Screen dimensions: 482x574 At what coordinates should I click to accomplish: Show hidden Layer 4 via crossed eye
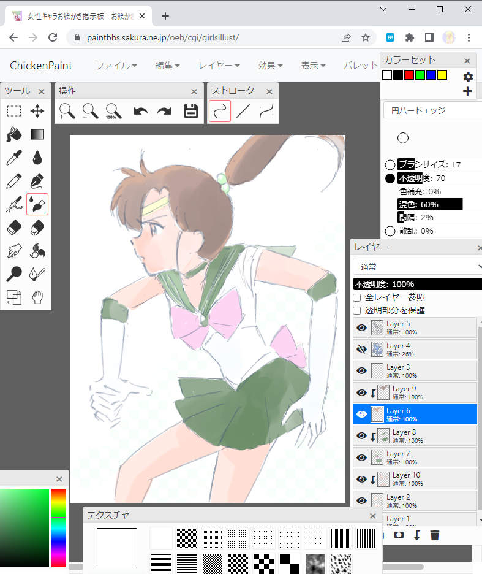coord(362,349)
